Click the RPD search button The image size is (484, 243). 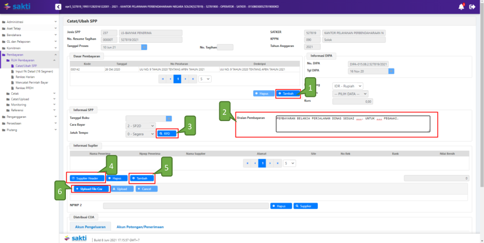pyautogui.click(x=167, y=133)
